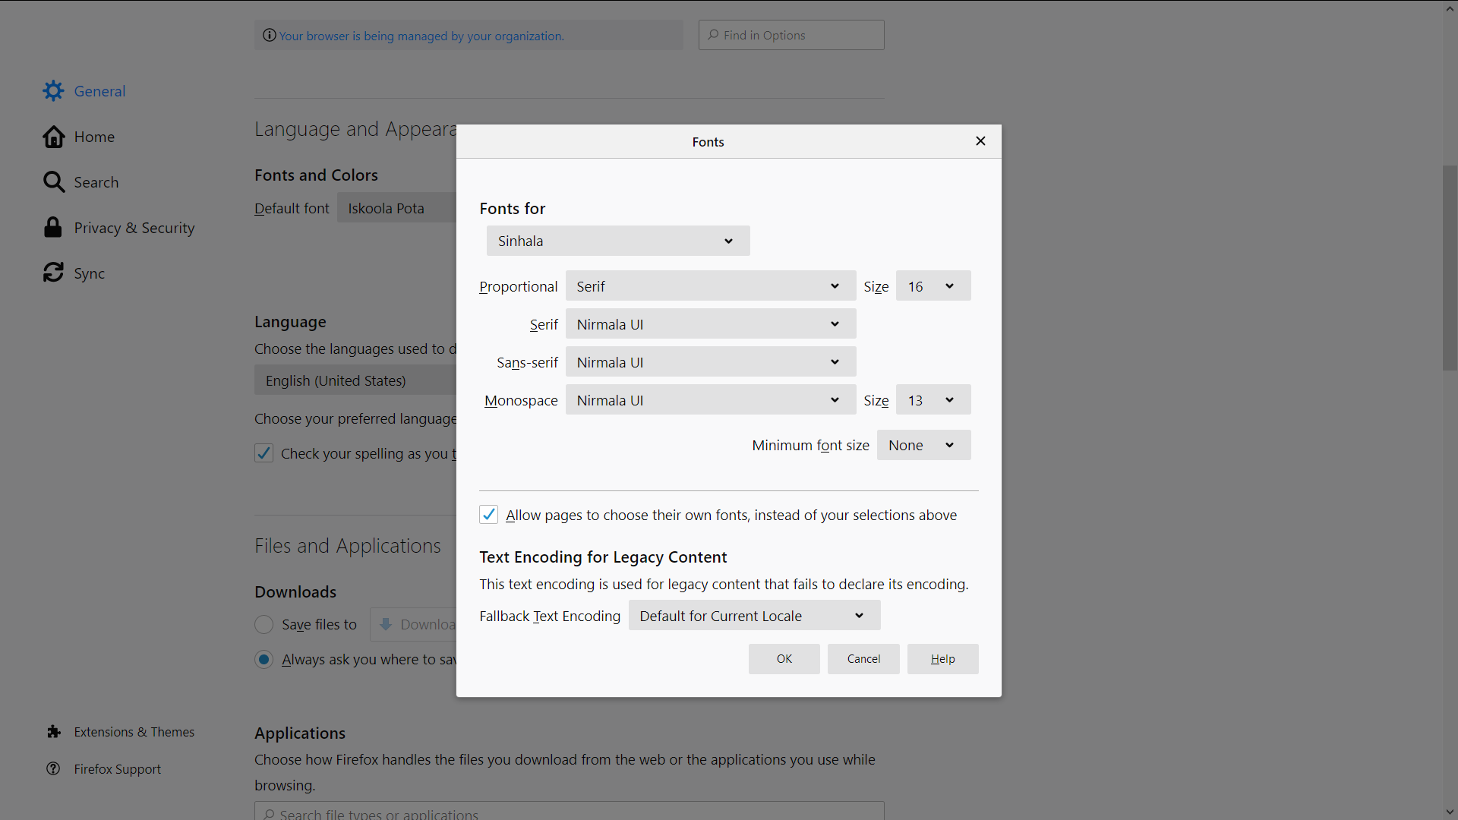
Task: Select the General category label
Action: point(99,91)
